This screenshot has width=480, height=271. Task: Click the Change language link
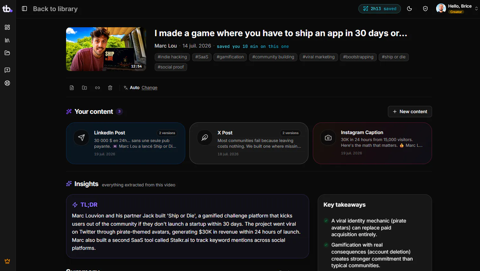tap(149, 87)
